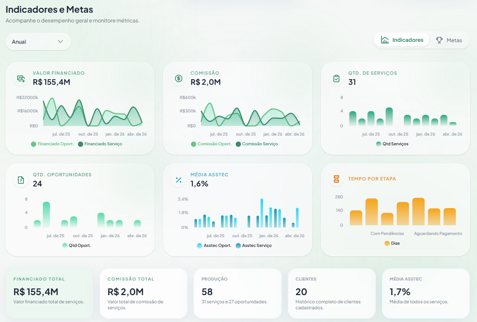Toggle Comissão Serviço legend series
The image size is (477, 322).
[x=257, y=144]
